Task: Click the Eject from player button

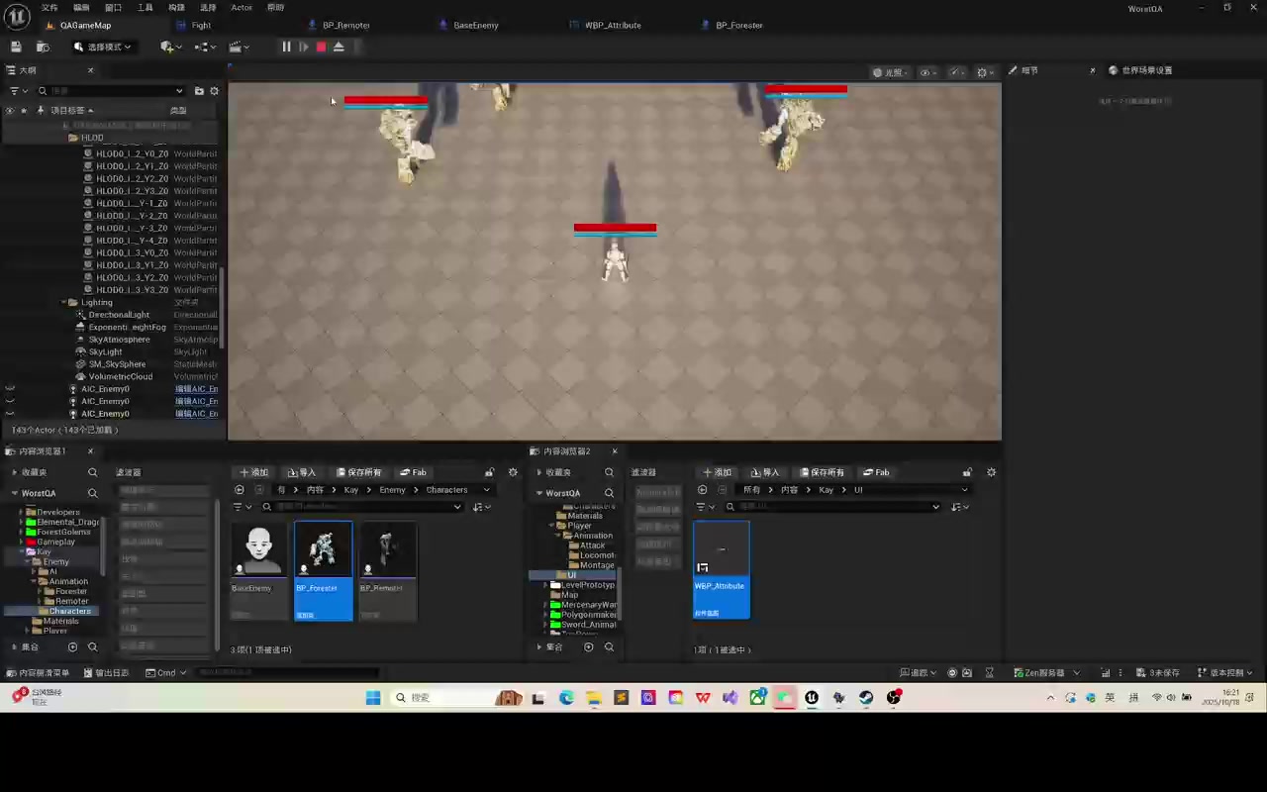Action: point(339,47)
